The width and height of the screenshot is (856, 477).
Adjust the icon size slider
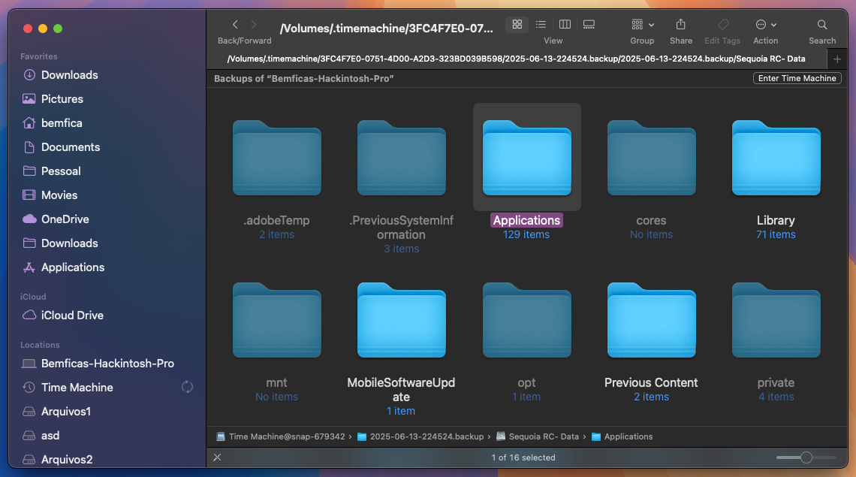(806, 457)
